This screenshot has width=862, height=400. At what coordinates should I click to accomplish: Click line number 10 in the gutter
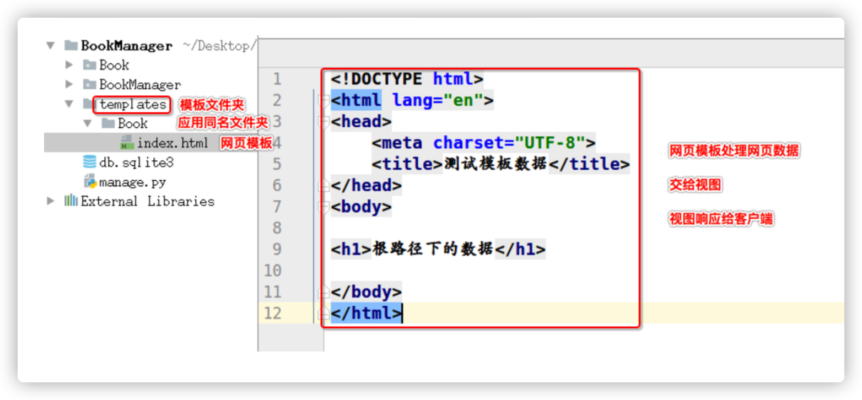coord(273,271)
